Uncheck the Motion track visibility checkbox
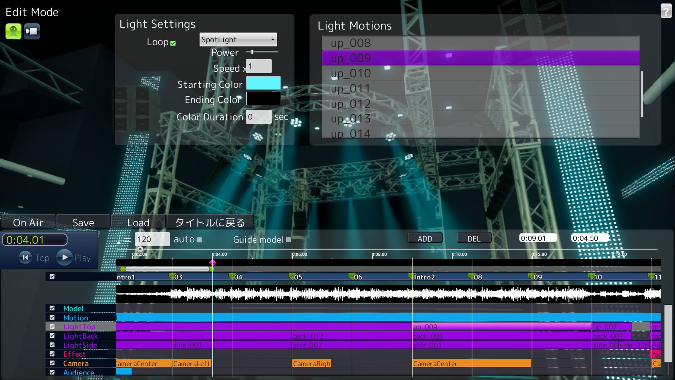The width and height of the screenshot is (675, 380). [52, 318]
